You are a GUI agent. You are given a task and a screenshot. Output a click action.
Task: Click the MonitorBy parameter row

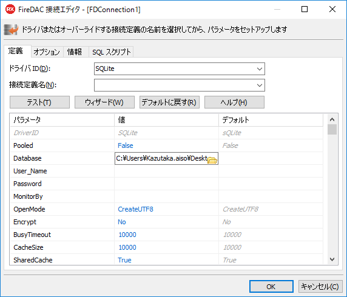(166, 196)
